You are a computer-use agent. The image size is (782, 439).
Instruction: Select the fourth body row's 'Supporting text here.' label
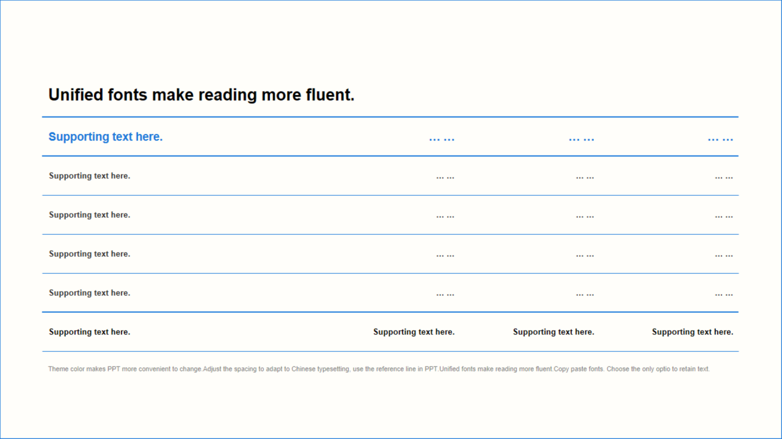(90, 293)
